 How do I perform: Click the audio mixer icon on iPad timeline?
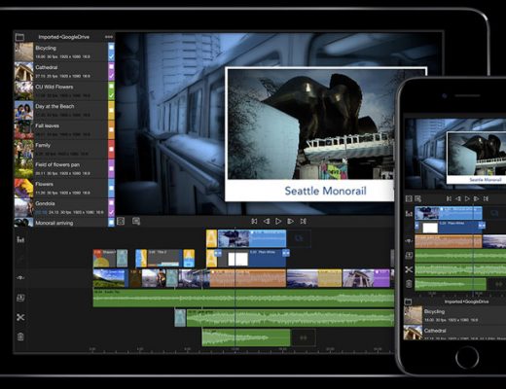coord(20,239)
